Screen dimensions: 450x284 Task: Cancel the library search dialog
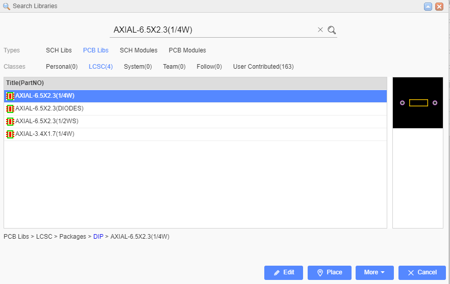422,272
